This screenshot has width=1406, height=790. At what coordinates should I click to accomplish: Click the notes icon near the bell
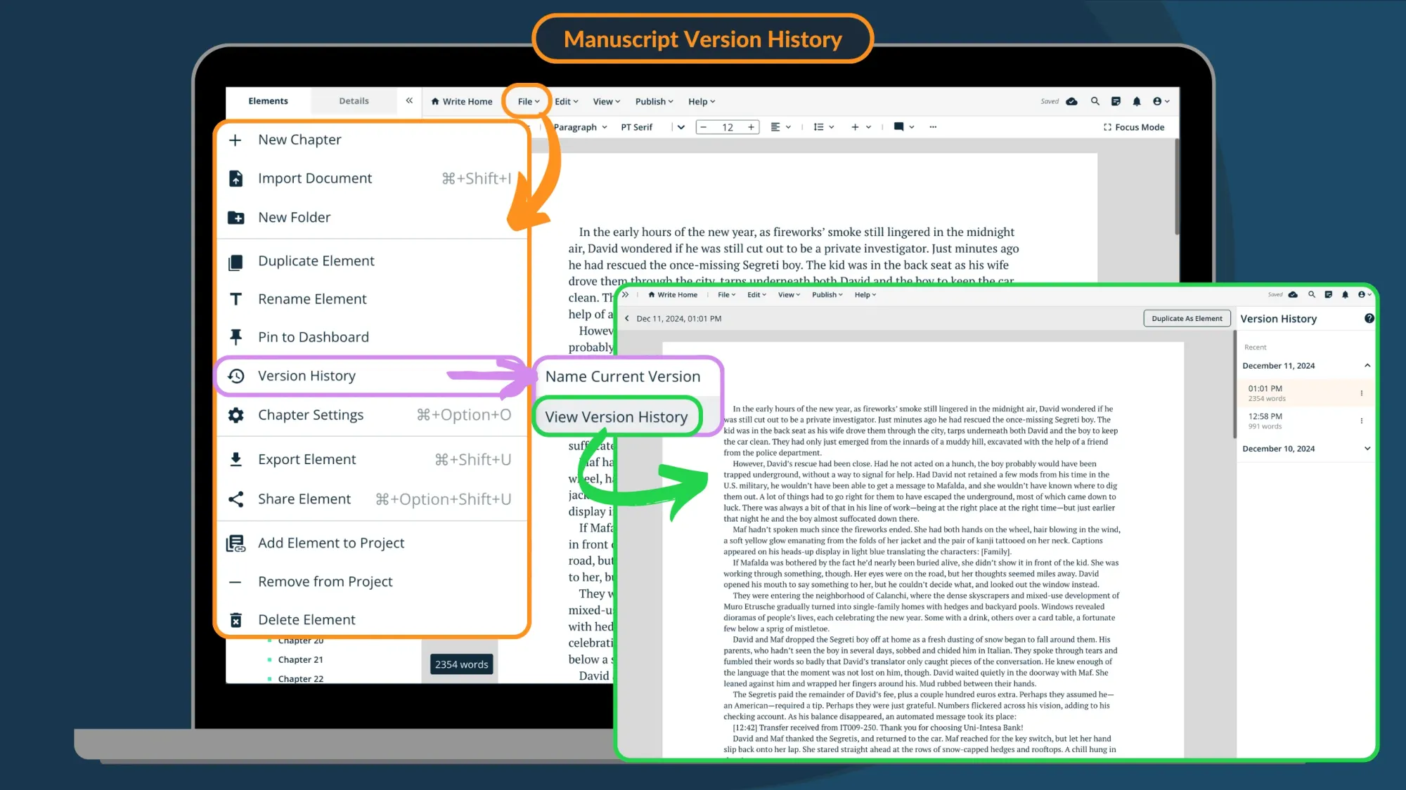[x=1116, y=101]
